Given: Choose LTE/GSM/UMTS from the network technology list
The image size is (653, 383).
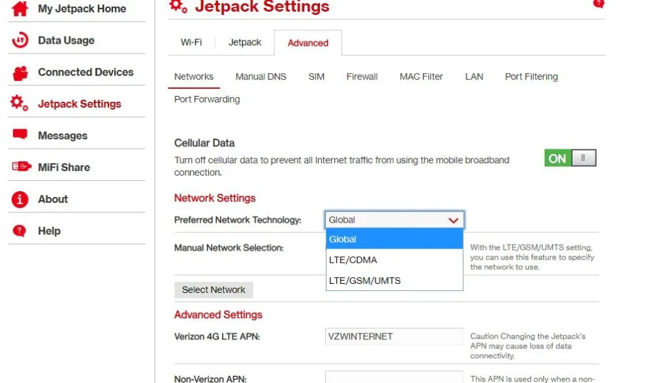Looking at the screenshot, I should (x=394, y=281).
